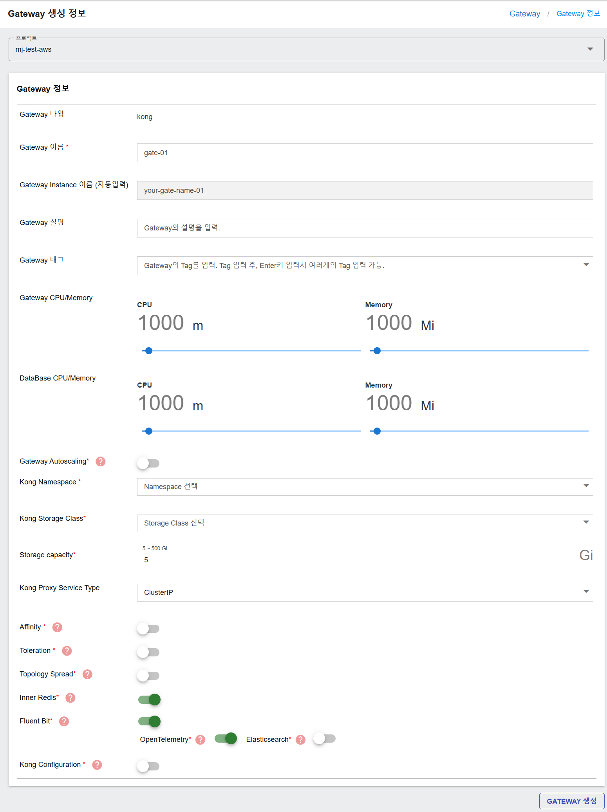Open the Gateway 정보 breadcrumb link
607x812 pixels.
tap(578, 14)
